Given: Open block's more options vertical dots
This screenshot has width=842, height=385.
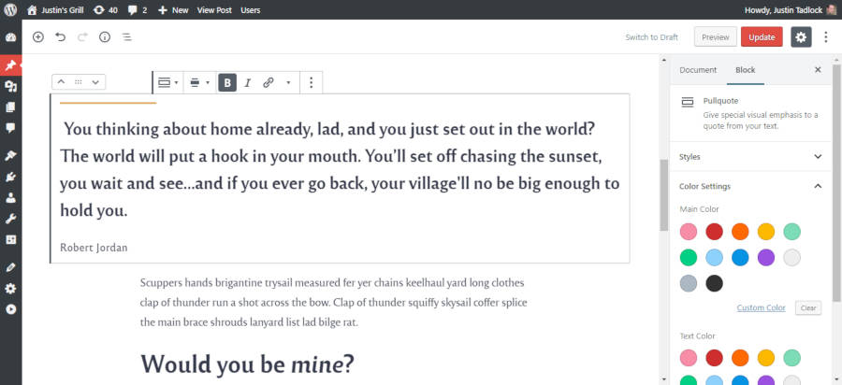Looking at the screenshot, I should coord(311,82).
